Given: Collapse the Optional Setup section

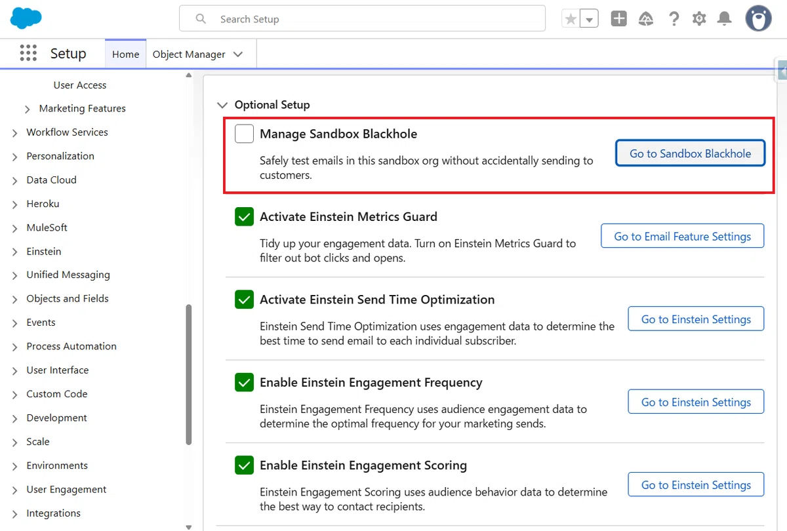Looking at the screenshot, I should click(223, 105).
